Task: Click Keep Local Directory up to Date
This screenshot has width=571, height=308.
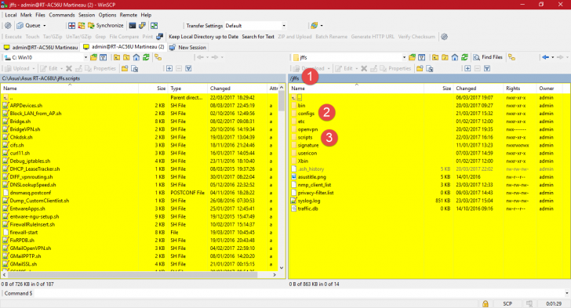Action: 203,36
